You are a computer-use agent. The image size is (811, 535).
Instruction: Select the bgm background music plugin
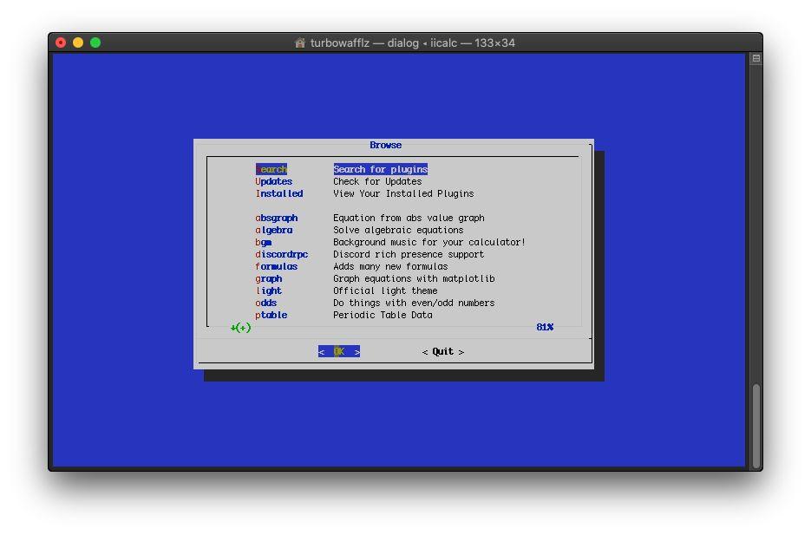[x=264, y=242]
